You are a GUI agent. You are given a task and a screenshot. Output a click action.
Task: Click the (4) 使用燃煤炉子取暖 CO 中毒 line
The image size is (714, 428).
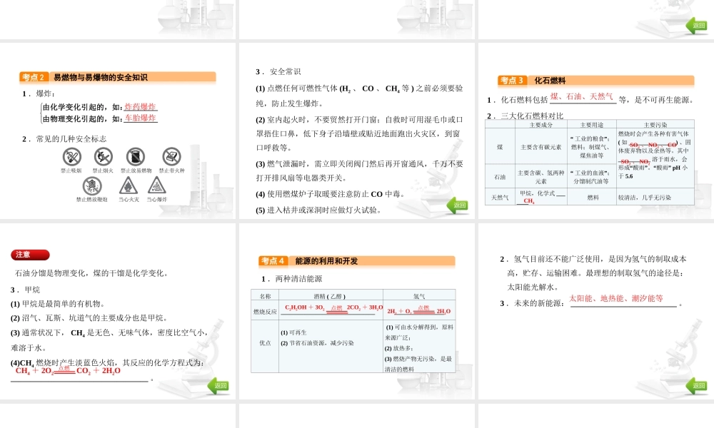[330, 194]
